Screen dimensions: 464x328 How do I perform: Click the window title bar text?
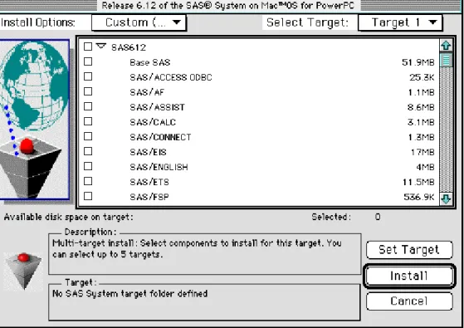228,5
